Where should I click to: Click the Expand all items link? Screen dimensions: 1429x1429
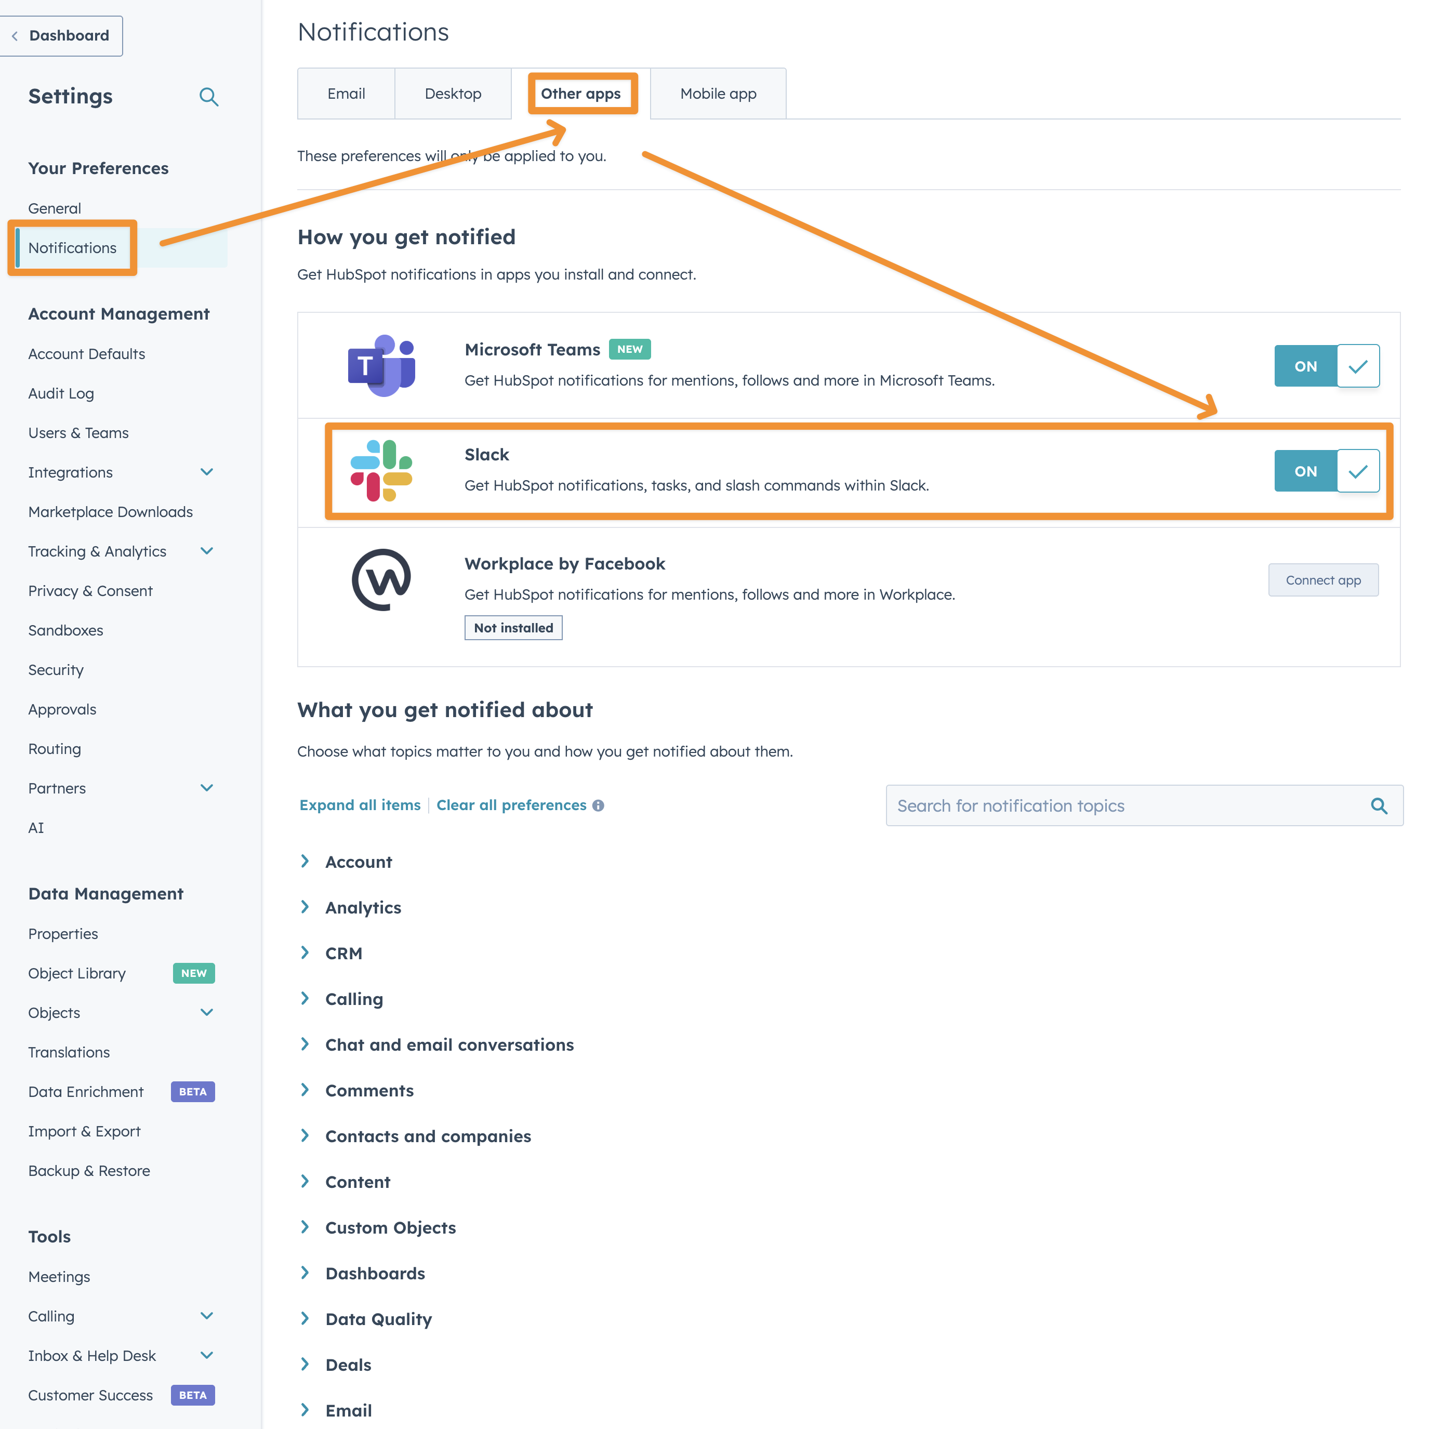click(360, 805)
